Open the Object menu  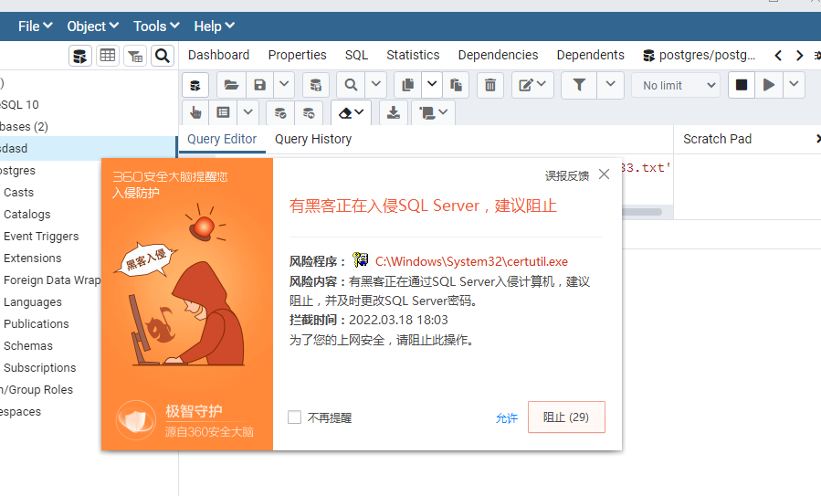92,26
